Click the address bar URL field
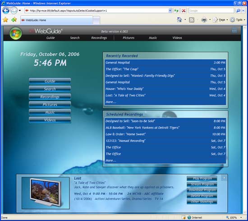 [96, 11]
